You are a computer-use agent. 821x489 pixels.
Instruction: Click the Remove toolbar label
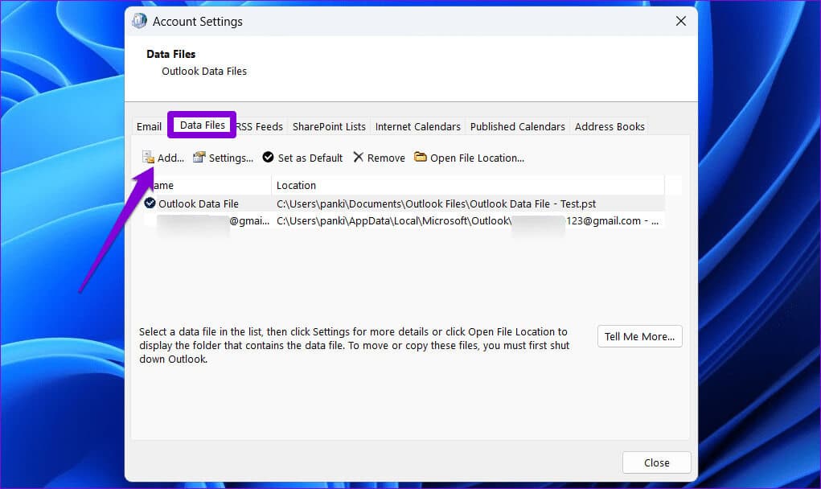click(x=386, y=158)
